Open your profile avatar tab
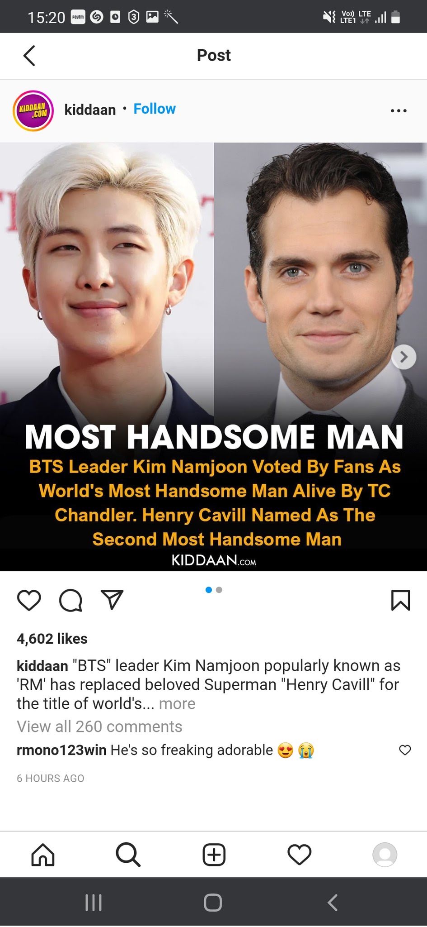 click(385, 855)
